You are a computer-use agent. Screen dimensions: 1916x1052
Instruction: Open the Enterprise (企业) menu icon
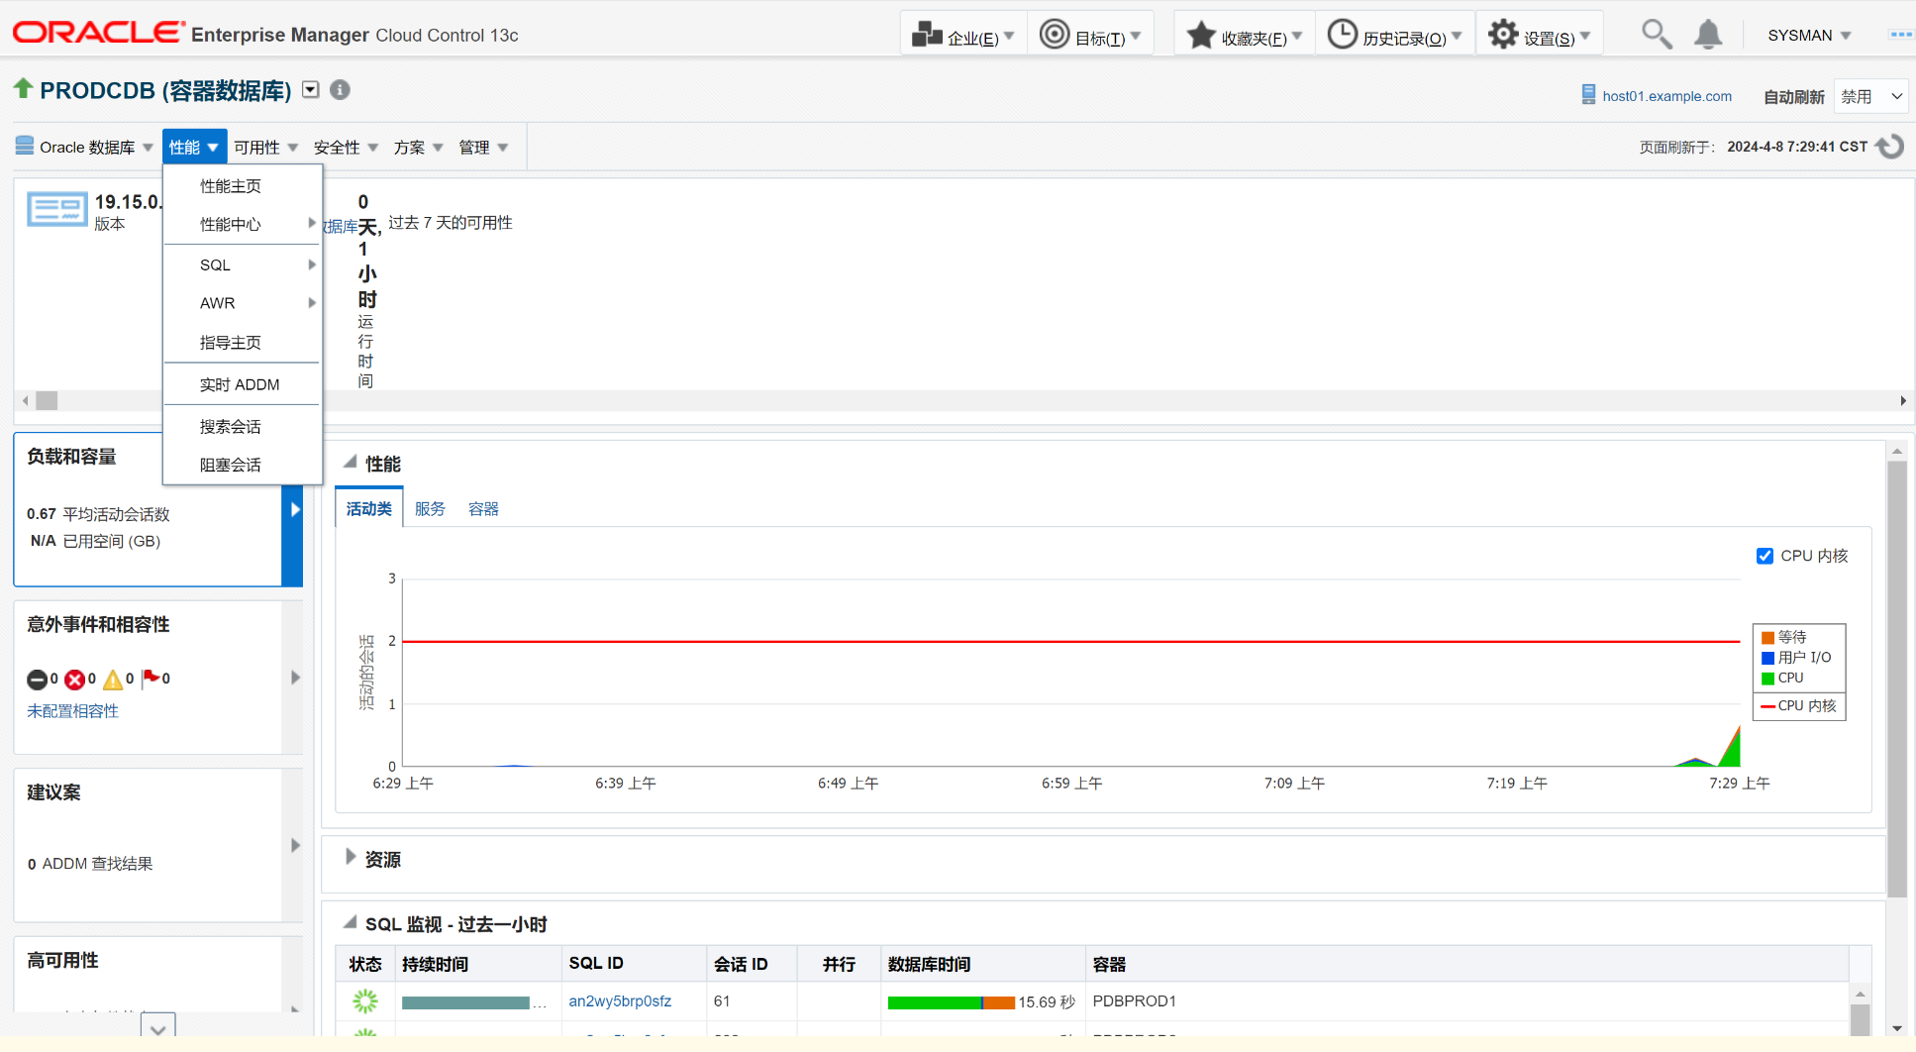tap(927, 35)
